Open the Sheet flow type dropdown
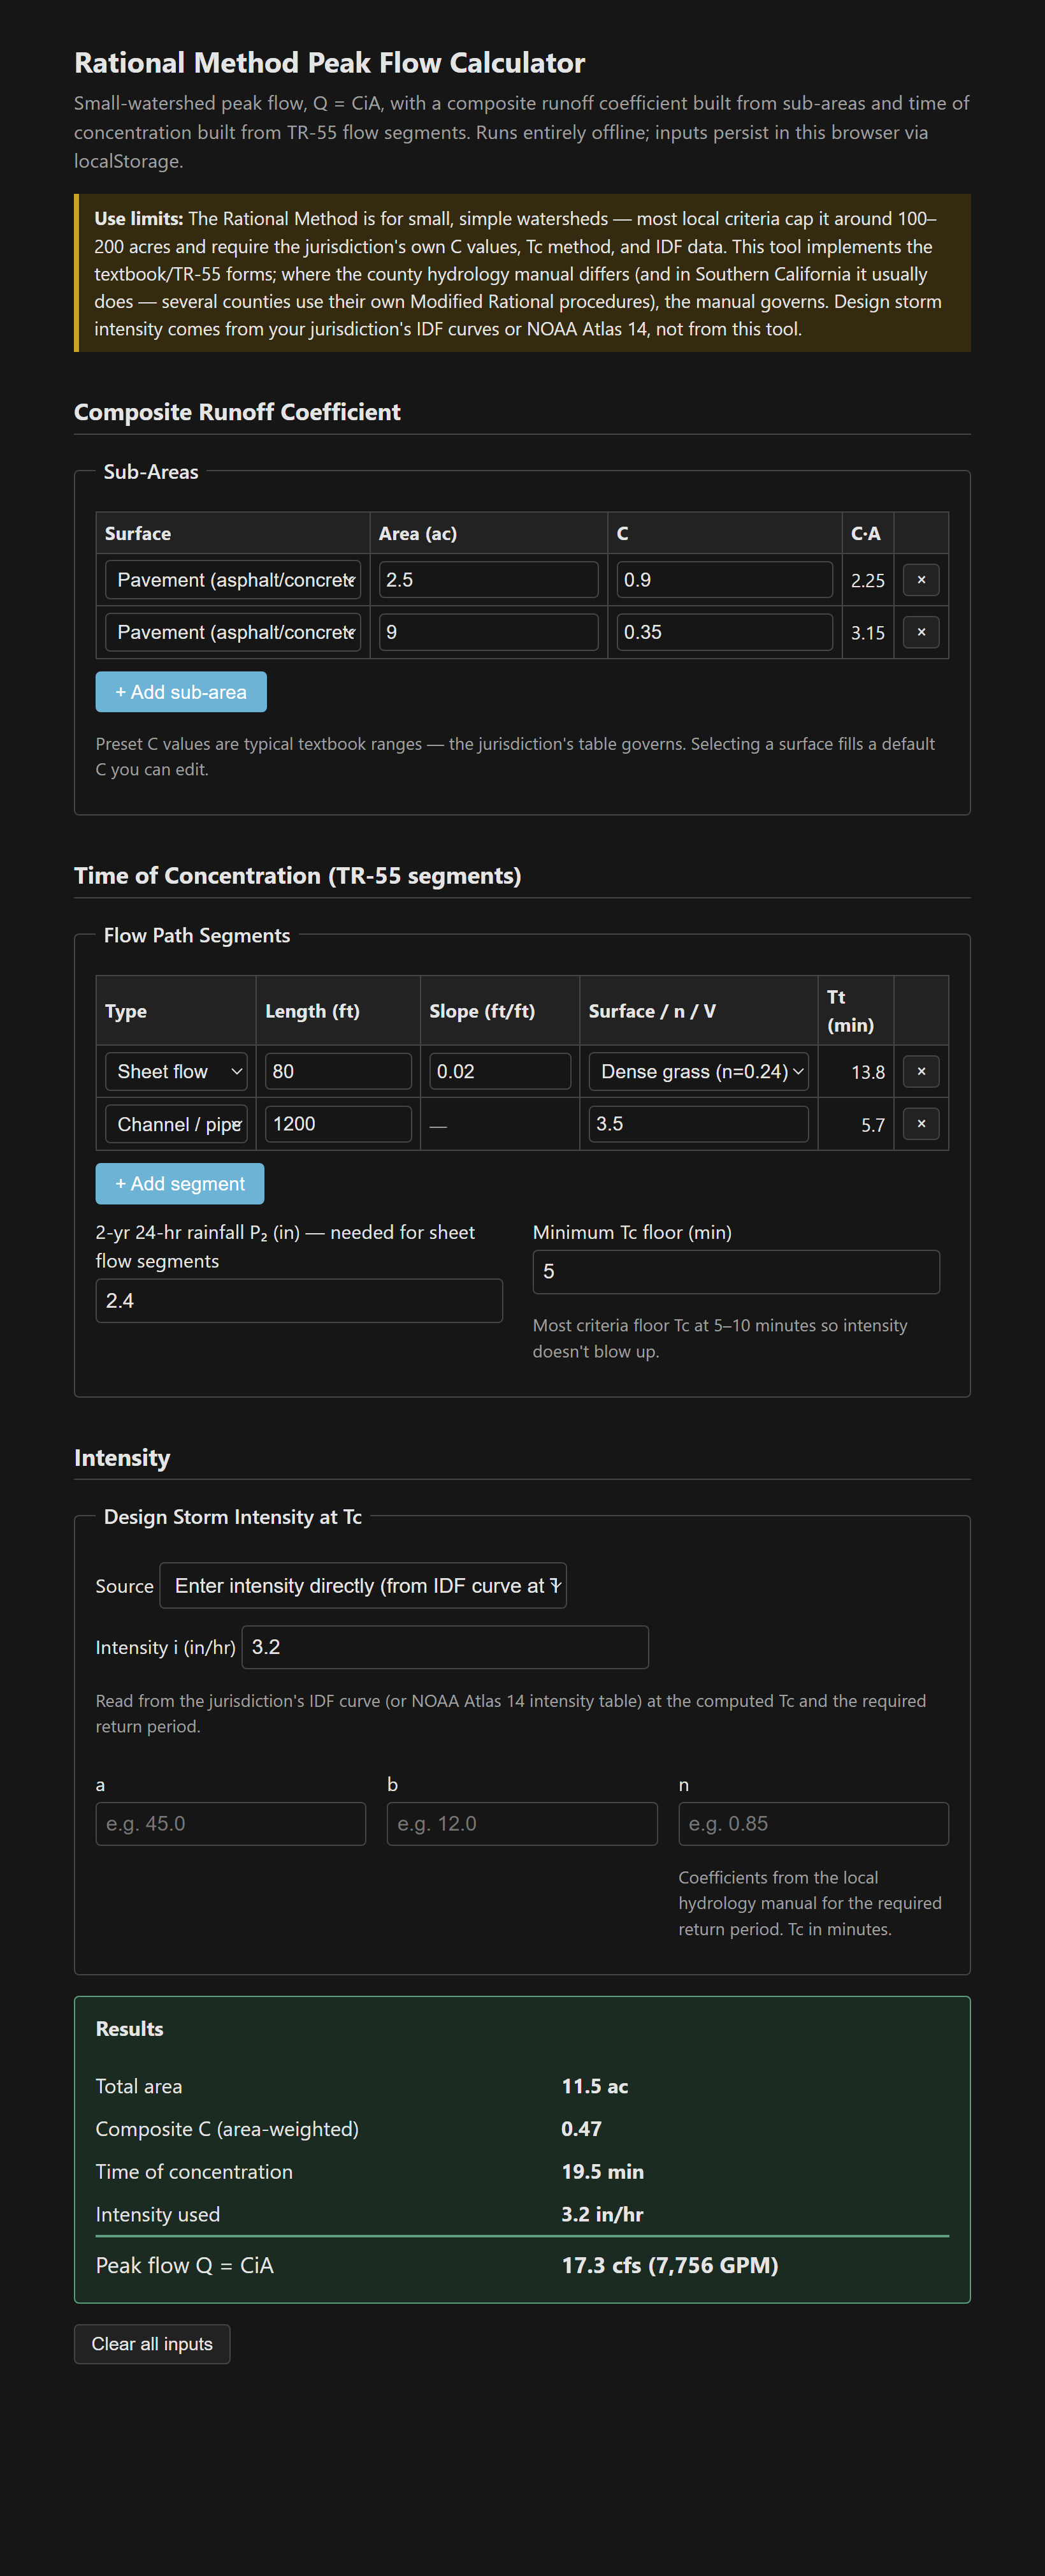Image resolution: width=1045 pixels, height=2576 pixels. (176, 1071)
